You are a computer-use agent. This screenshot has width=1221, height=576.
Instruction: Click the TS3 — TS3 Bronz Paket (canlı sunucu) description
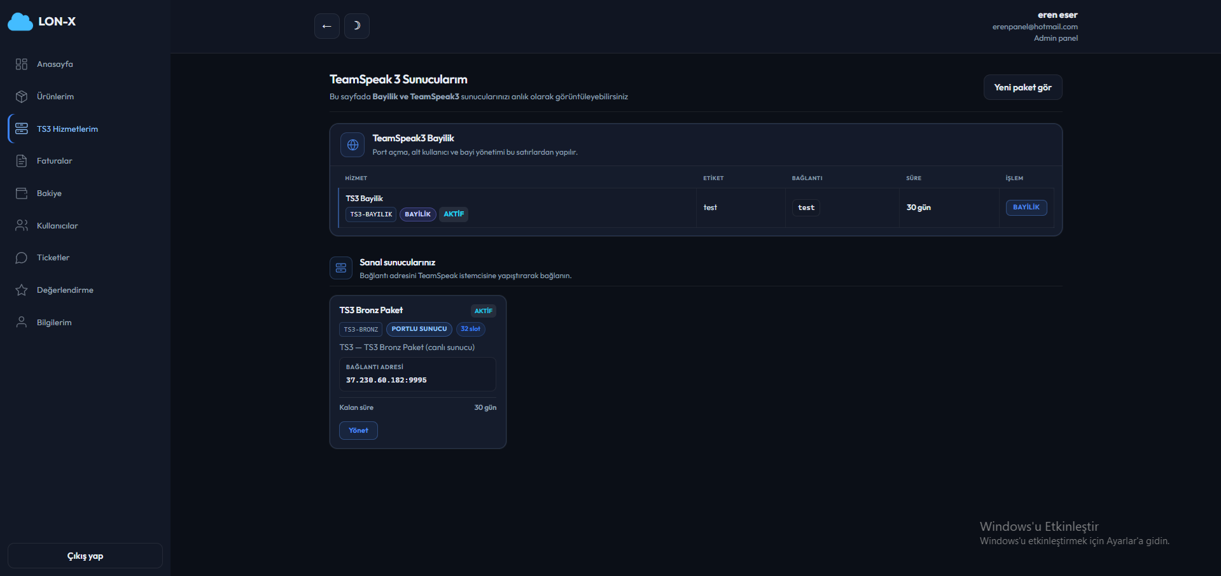tap(407, 348)
